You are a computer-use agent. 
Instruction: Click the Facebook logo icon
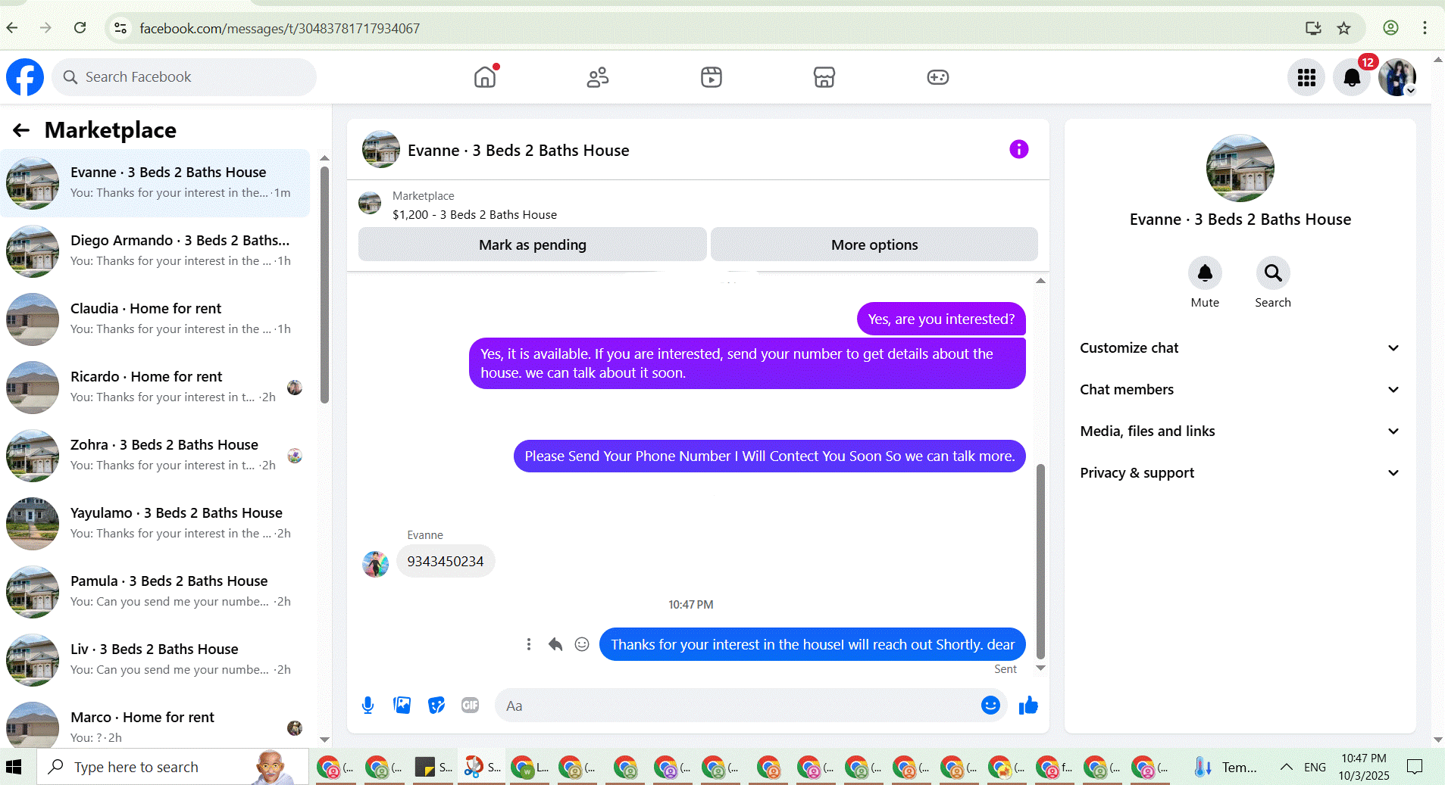point(25,77)
